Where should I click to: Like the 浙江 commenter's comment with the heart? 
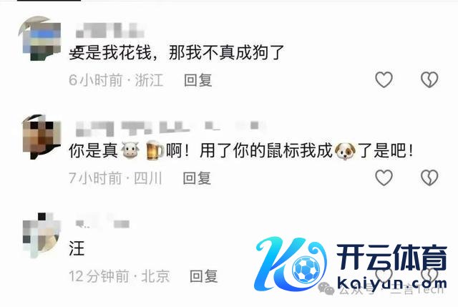click(384, 79)
